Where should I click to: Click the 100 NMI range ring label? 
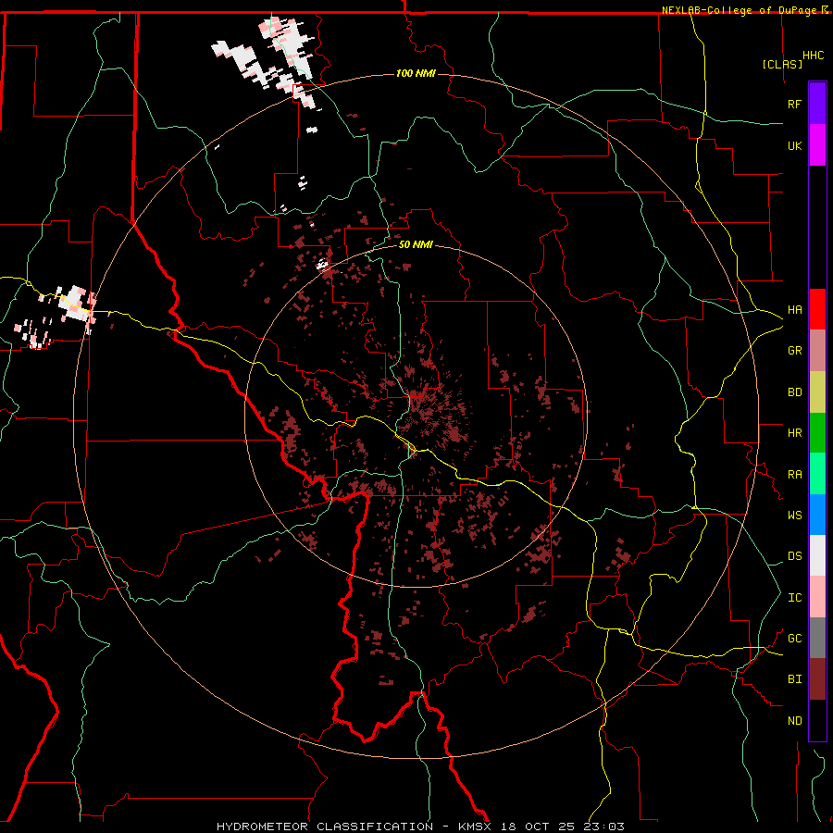pyautogui.click(x=416, y=73)
